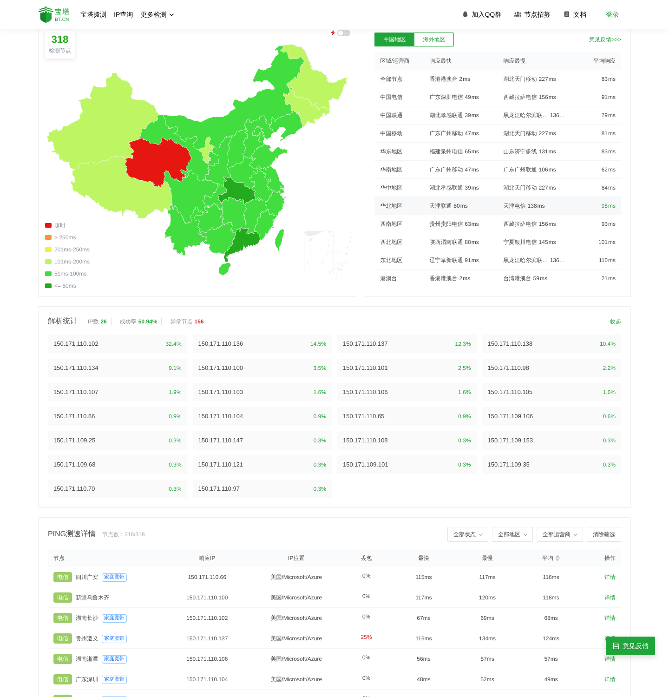Viewport: 669px width, 697px height.
Task: Click the orange > 250ms legend swatch
Action: tap(48, 237)
